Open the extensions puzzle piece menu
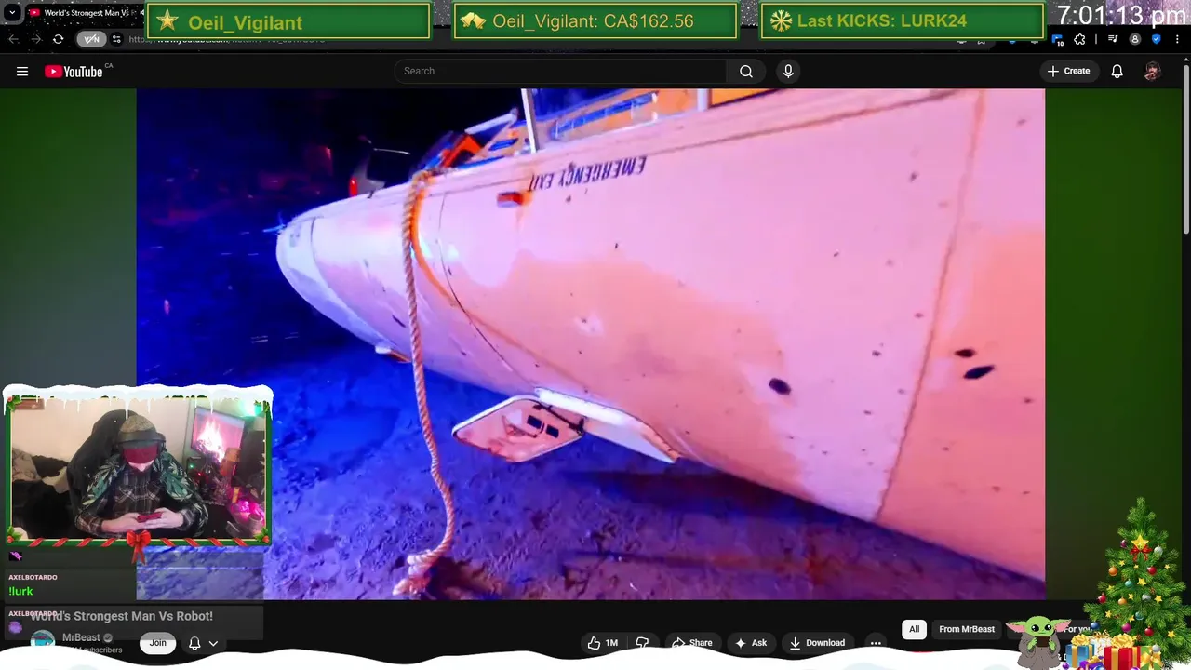Viewport: 1191px width, 670px height. click(x=1079, y=39)
